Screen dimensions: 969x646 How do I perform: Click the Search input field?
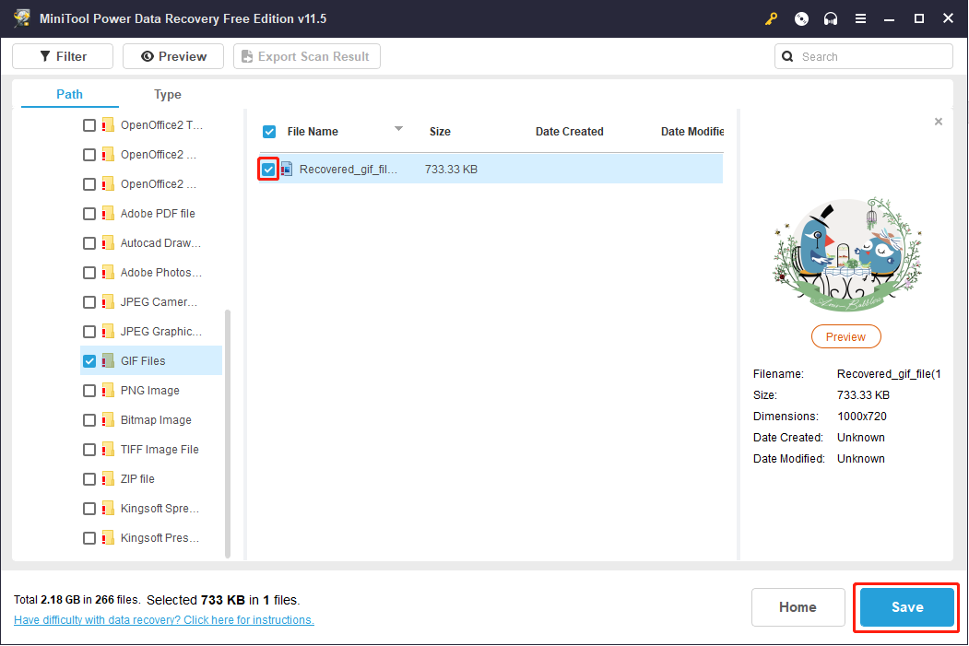click(864, 56)
